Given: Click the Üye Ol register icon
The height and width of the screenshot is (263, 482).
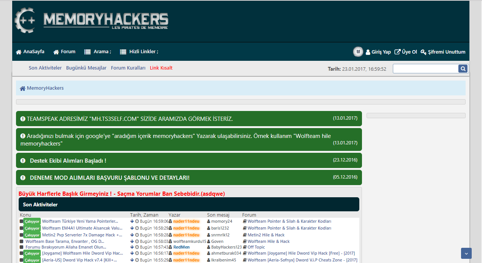Looking at the screenshot, I should click(x=397, y=52).
